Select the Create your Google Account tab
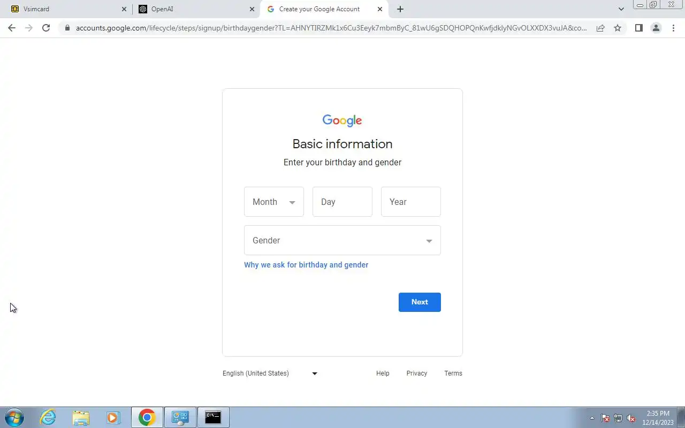Viewport: 685px width, 428px height. coord(325,9)
